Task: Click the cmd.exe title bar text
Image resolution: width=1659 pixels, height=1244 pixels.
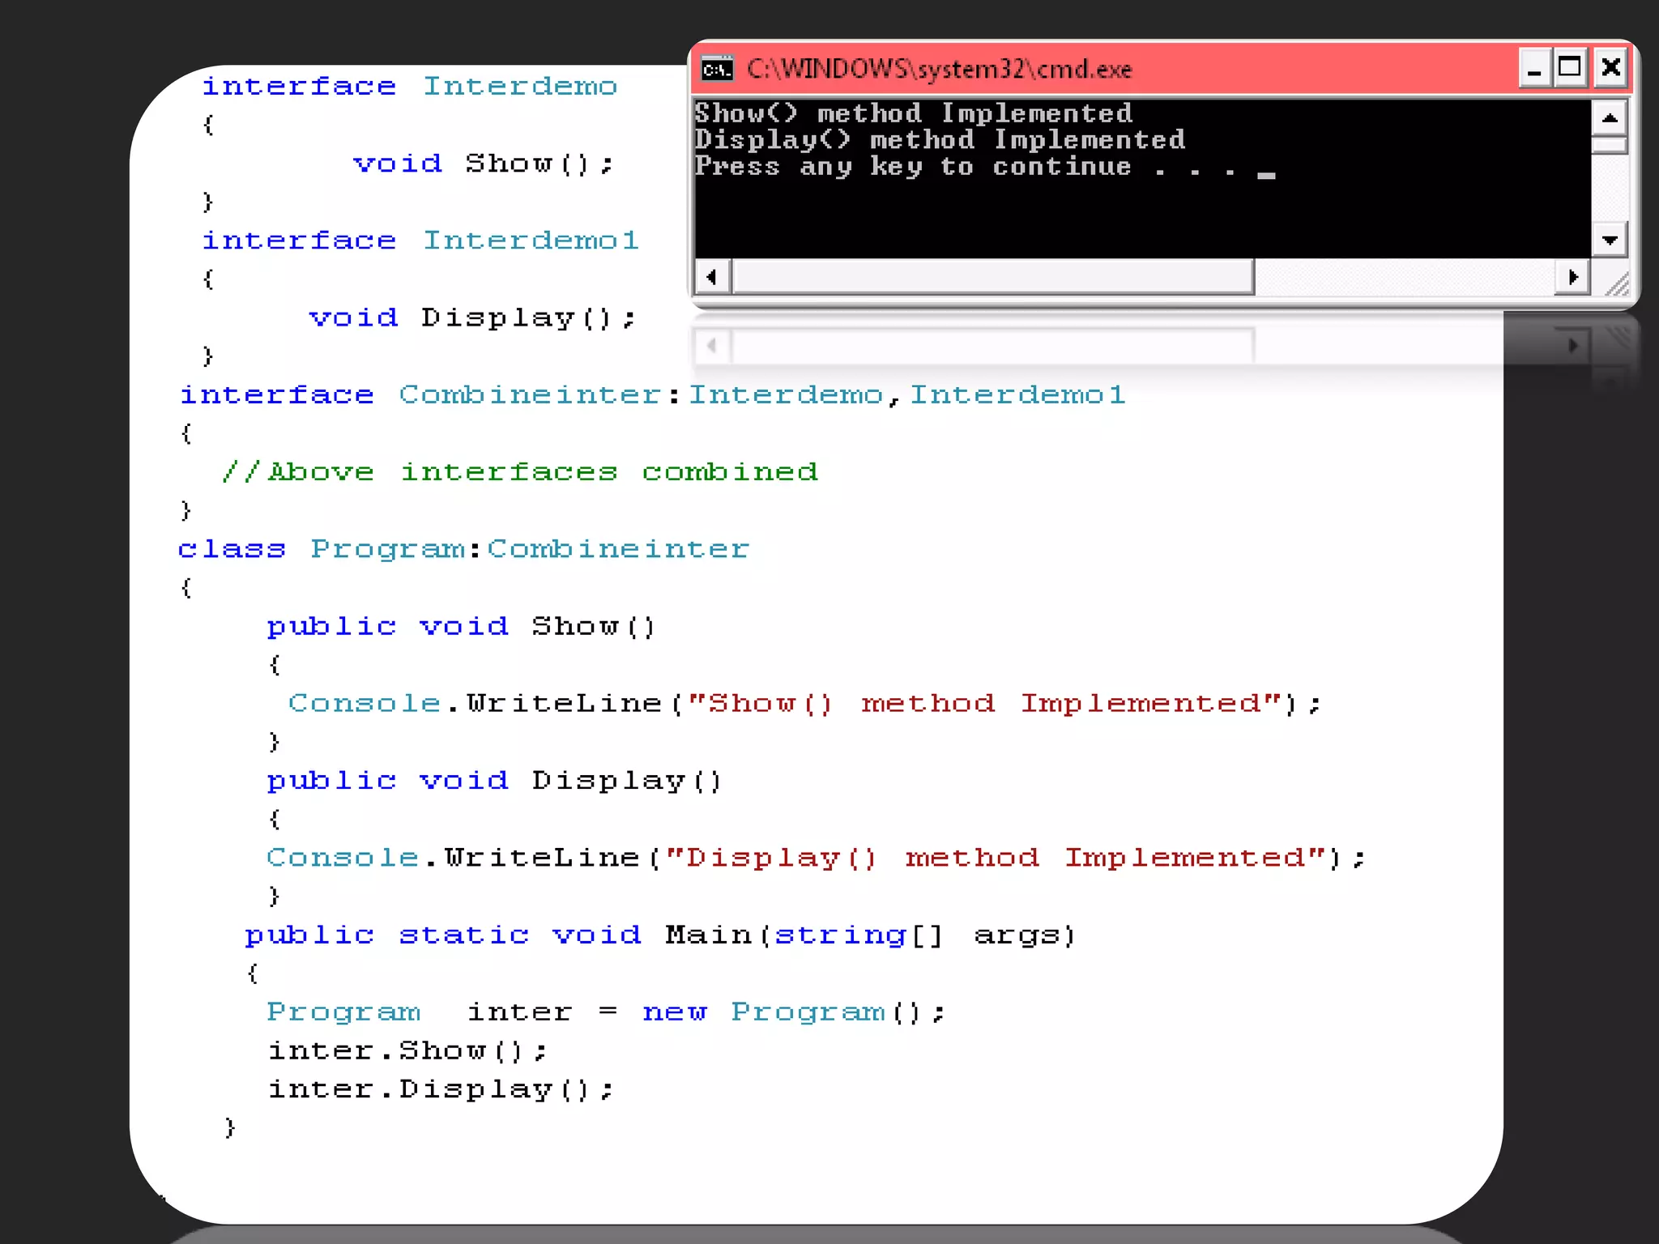Action: tap(938, 70)
